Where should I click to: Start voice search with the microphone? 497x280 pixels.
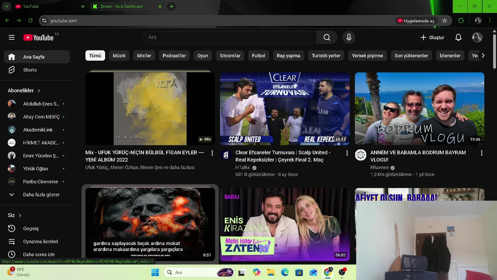(349, 37)
